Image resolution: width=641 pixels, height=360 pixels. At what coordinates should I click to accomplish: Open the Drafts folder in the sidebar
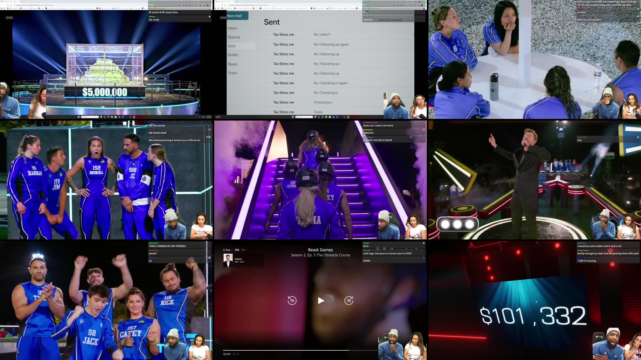pyautogui.click(x=233, y=55)
